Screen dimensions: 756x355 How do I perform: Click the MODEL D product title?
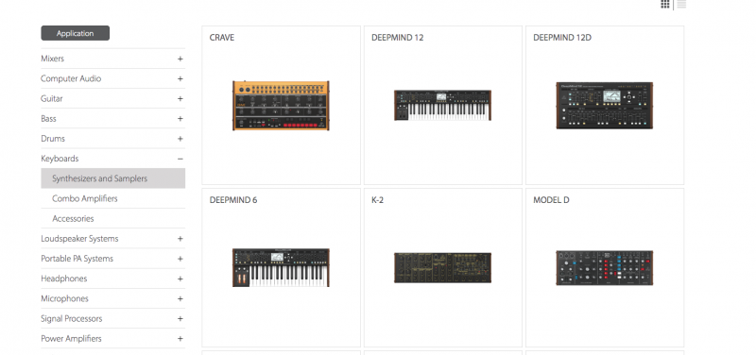(x=551, y=200)
